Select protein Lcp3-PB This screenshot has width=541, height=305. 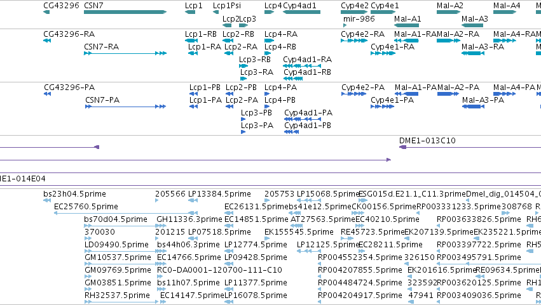[256, 113]
